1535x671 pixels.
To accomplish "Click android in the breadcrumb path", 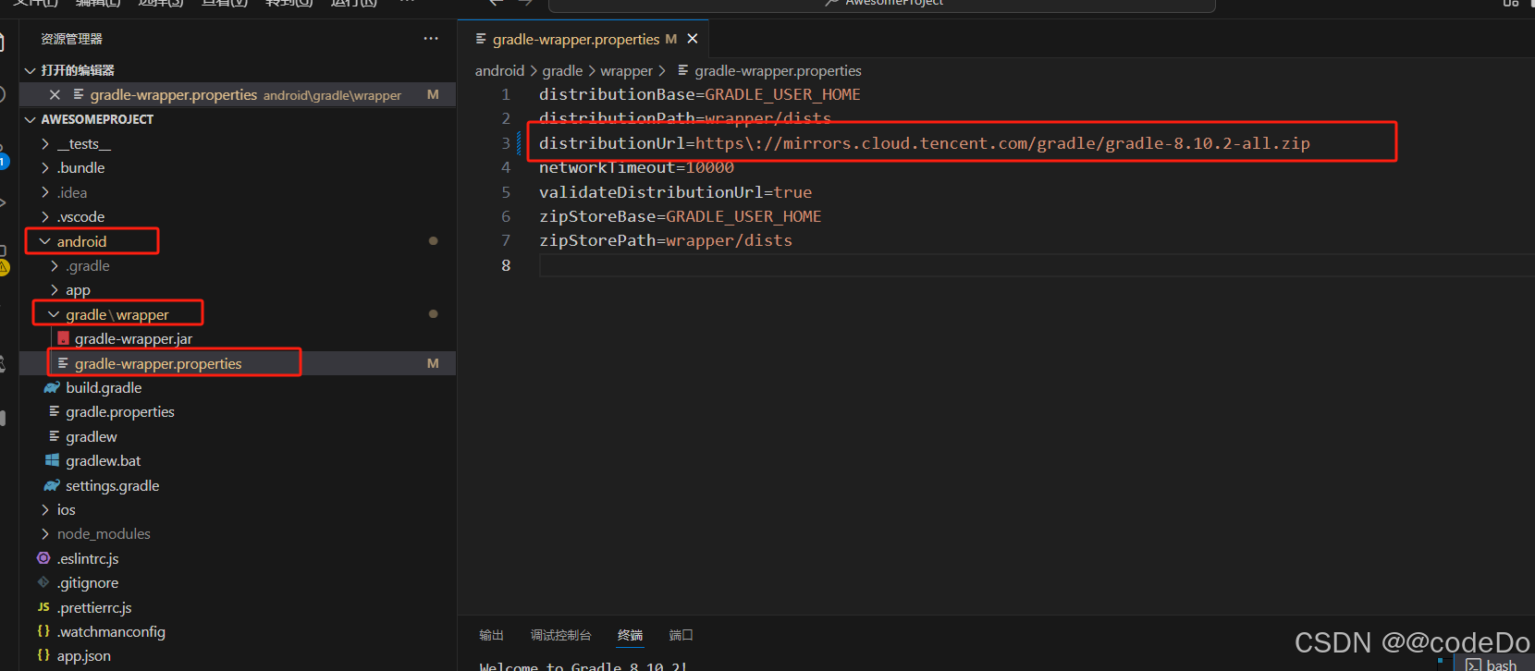I will pos(499,71).
